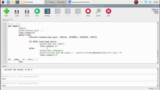
Task: Open a file with Load button
Action: pos(17,12)
